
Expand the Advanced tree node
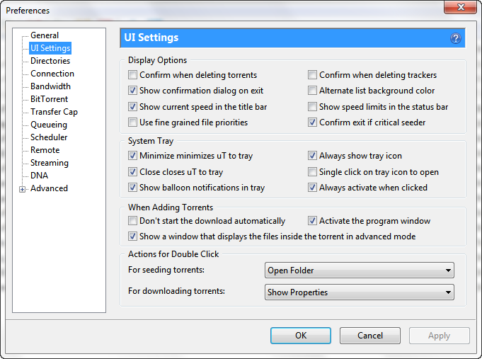point(22,189)
